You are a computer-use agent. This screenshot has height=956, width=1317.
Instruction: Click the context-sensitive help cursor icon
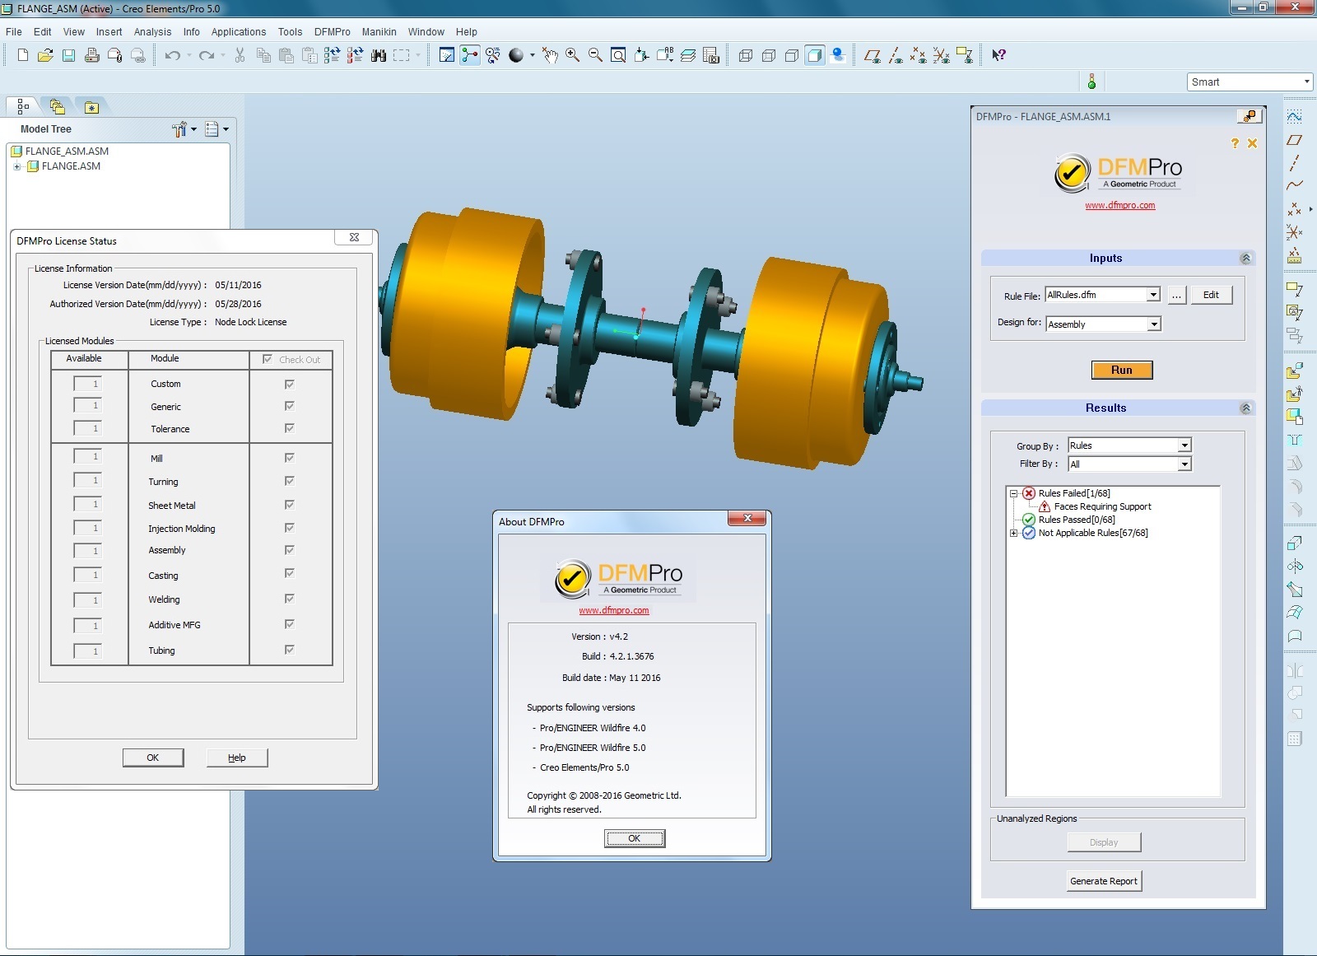[x=998, y=55]
